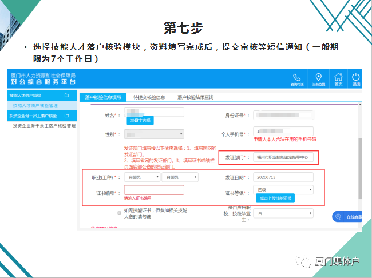372x278 pixels.
Task: Click the 退出 power icon
Action: [x=356, y=78]
